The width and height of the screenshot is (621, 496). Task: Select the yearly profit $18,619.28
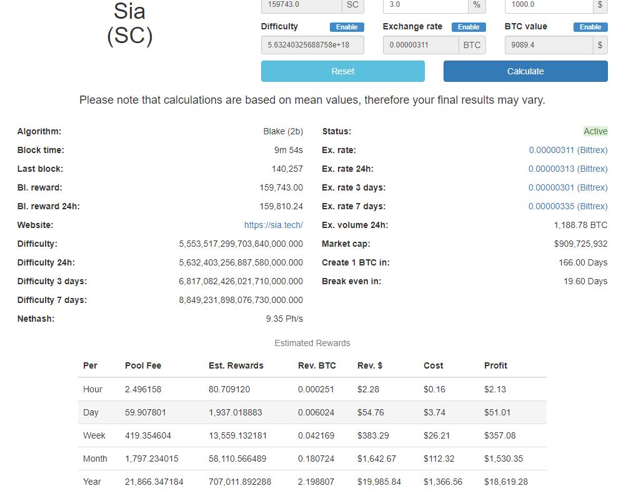click(x=506, y=482)
